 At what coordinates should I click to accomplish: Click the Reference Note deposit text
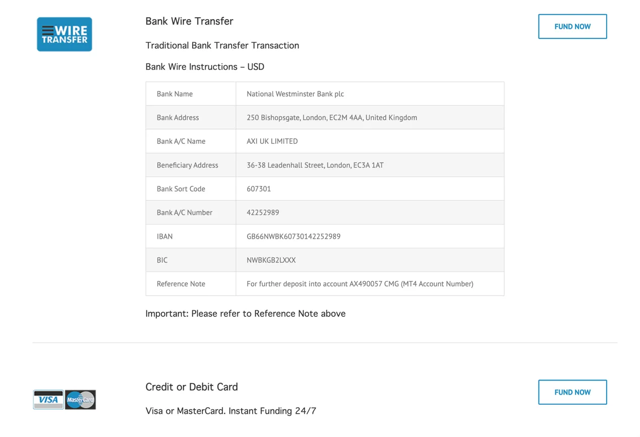360,284
